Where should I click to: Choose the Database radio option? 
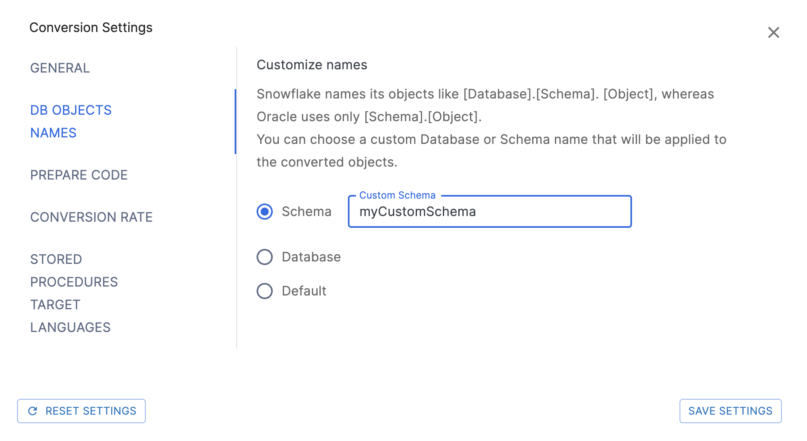click(265, 257)
